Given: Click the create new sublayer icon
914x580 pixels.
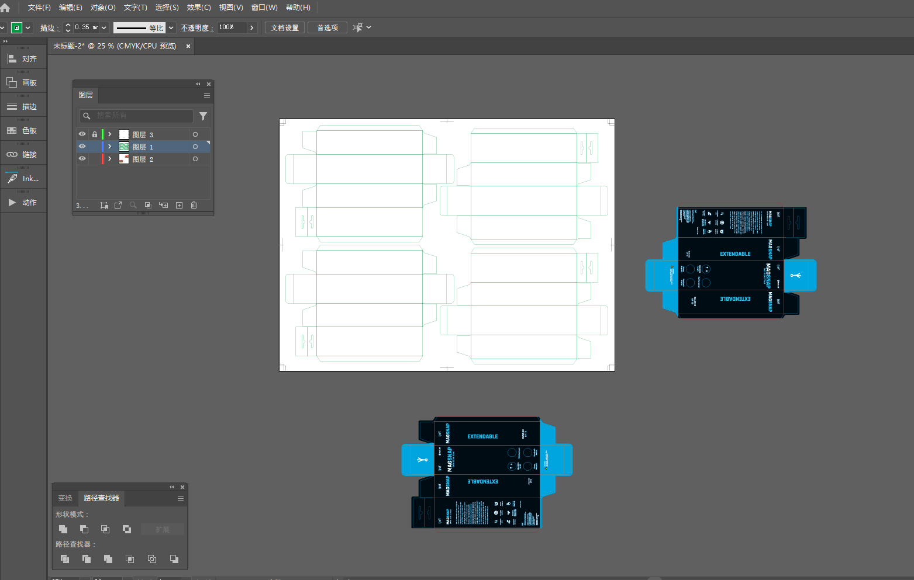Looking at the screenshot, I should (x=164, y=206).
